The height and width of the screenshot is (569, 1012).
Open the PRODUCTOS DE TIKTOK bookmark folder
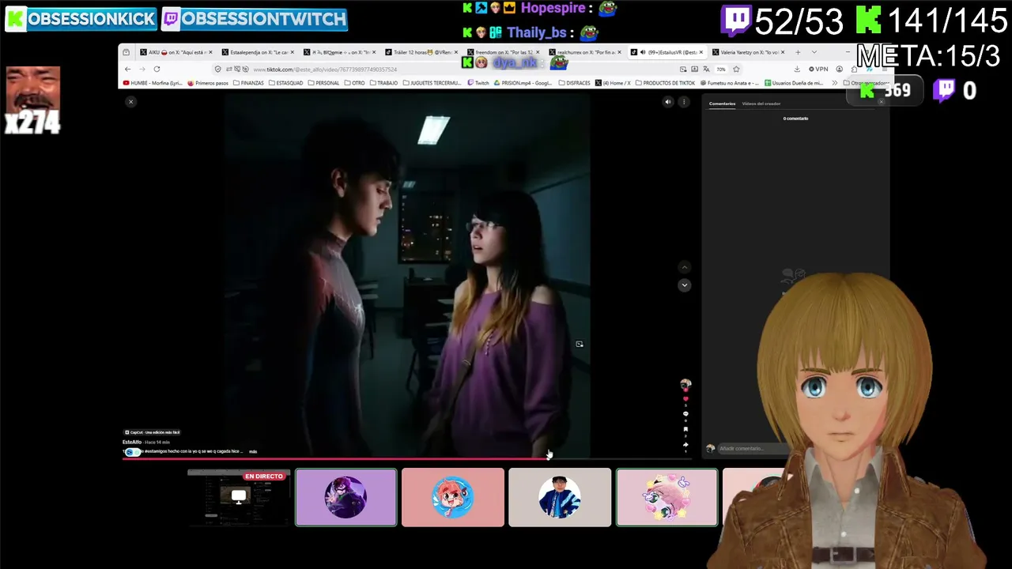[666, 83]
